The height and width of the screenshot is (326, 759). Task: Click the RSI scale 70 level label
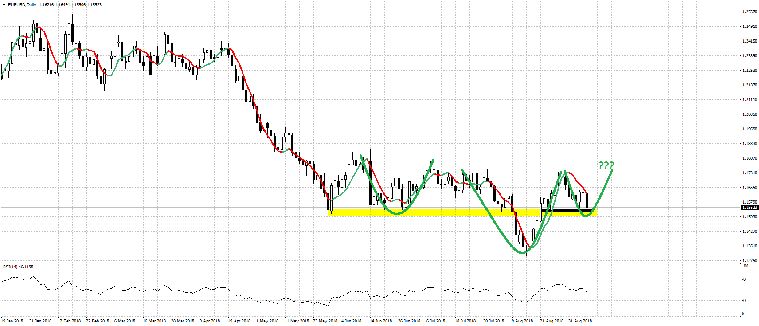point(744,279)
